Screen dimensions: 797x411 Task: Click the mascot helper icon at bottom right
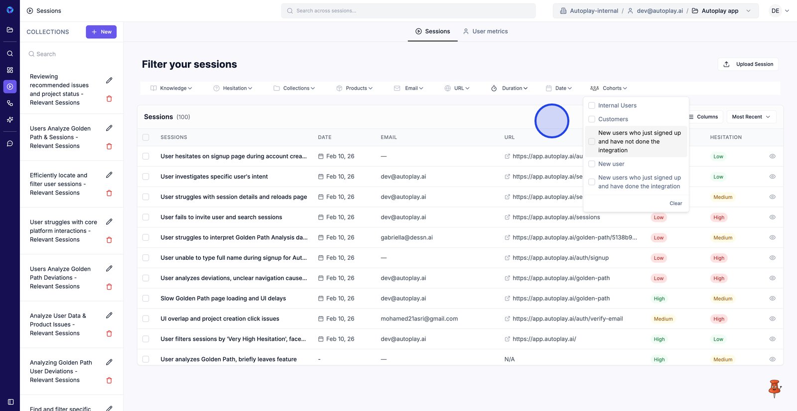[x=774, y=389]
